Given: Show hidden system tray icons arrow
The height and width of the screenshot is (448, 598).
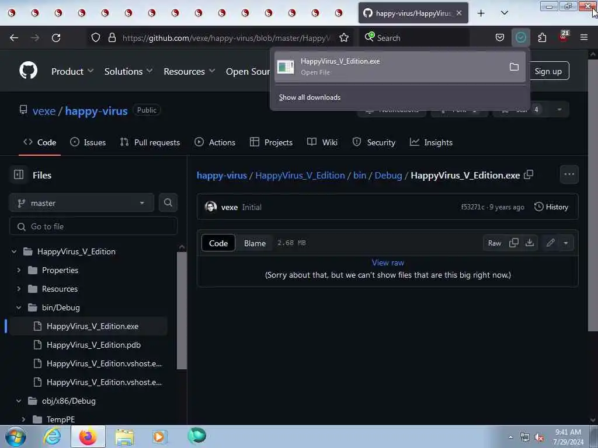Looking at the screenshot, I should [x=510, y=437].
